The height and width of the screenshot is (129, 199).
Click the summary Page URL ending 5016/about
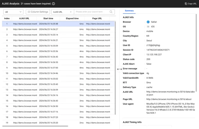[169, 99]
